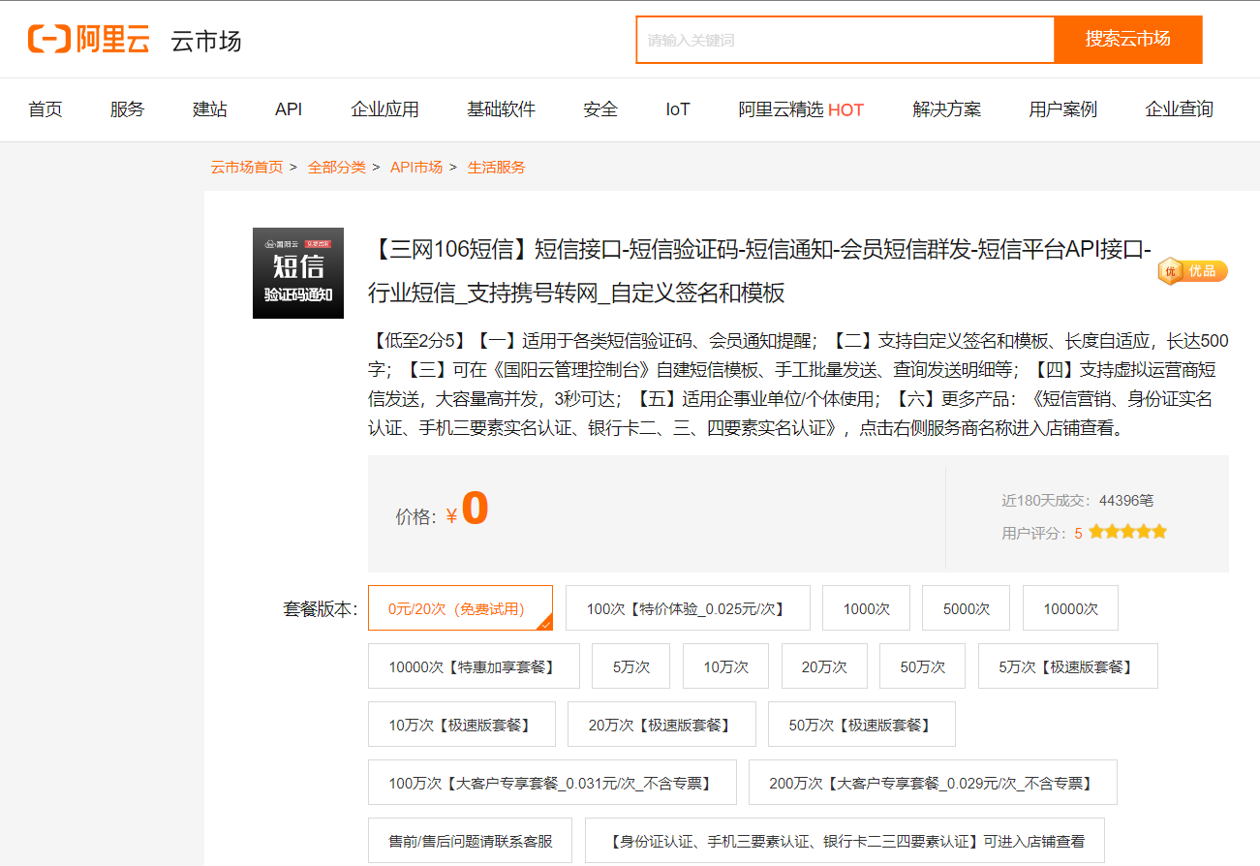Select the 200万次 大客户专享套餐 option

coord(933,783)
